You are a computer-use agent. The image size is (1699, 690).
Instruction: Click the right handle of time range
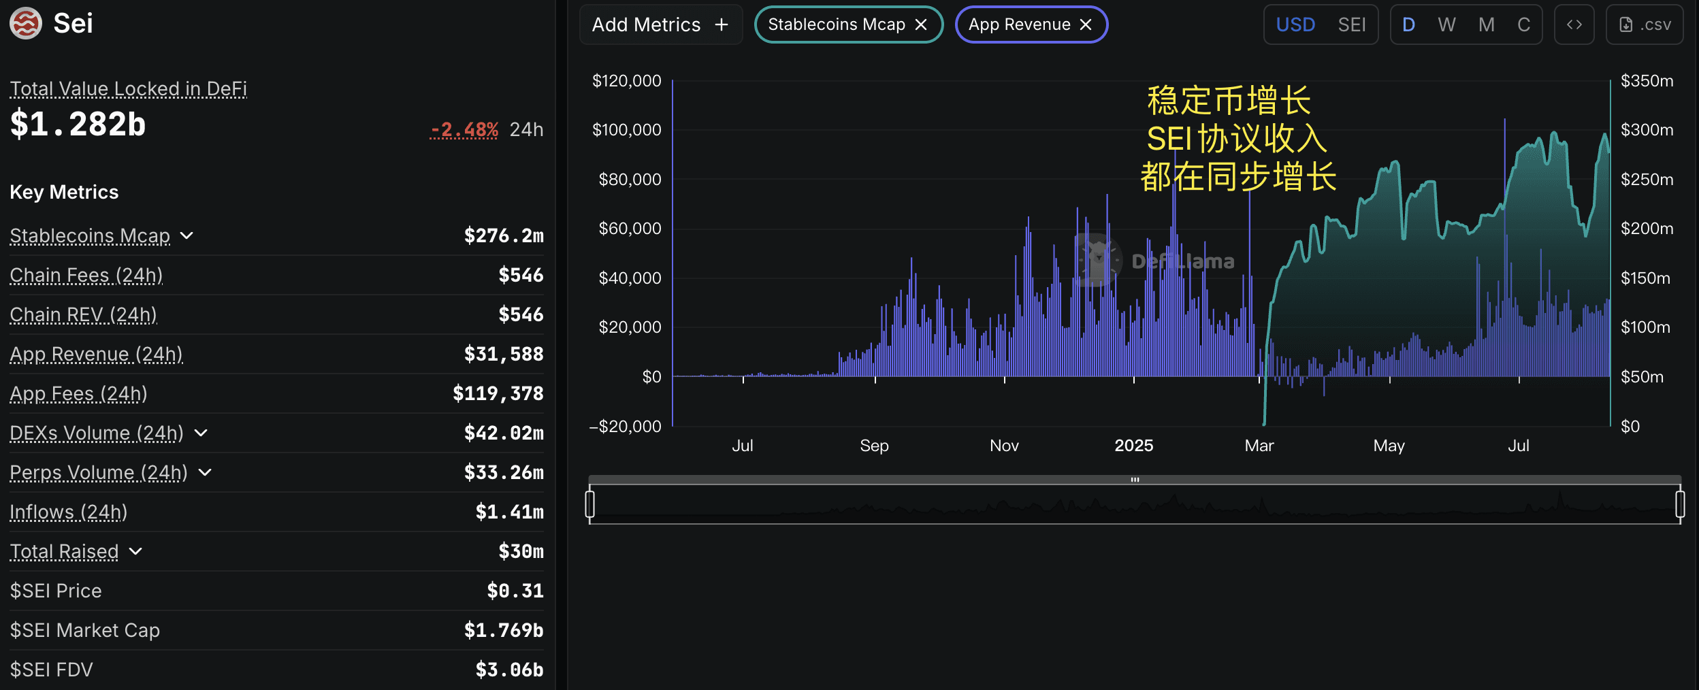[x=1680, y=504]
